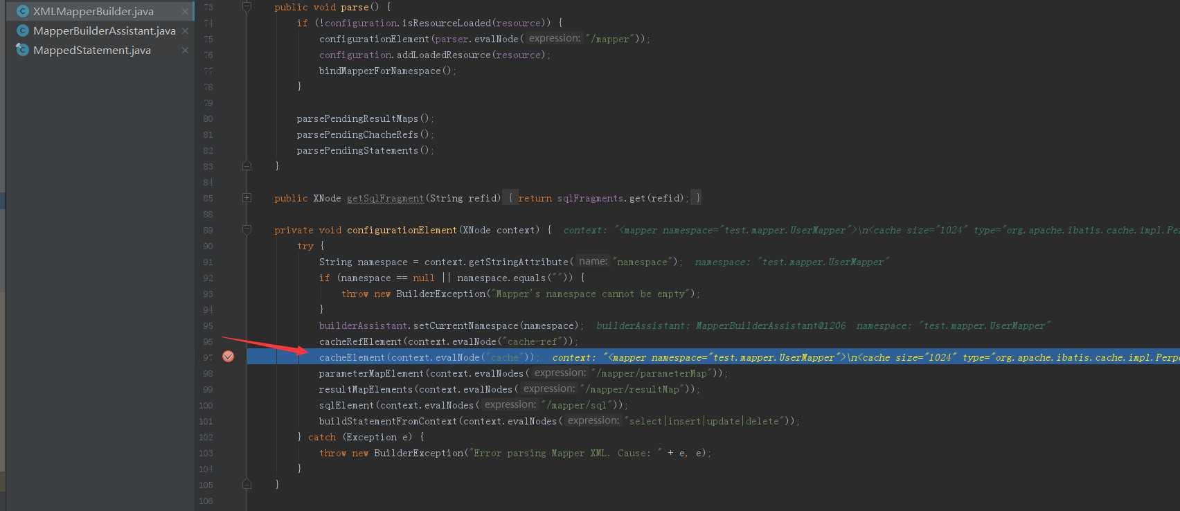
Task: Click the "select|insert|update|delete" string
Action: 704,421
